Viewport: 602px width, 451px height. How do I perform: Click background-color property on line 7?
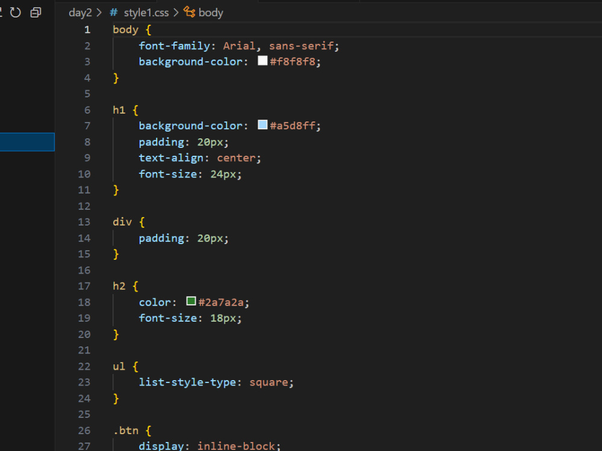pyautogui.click(x=191, y=126)
